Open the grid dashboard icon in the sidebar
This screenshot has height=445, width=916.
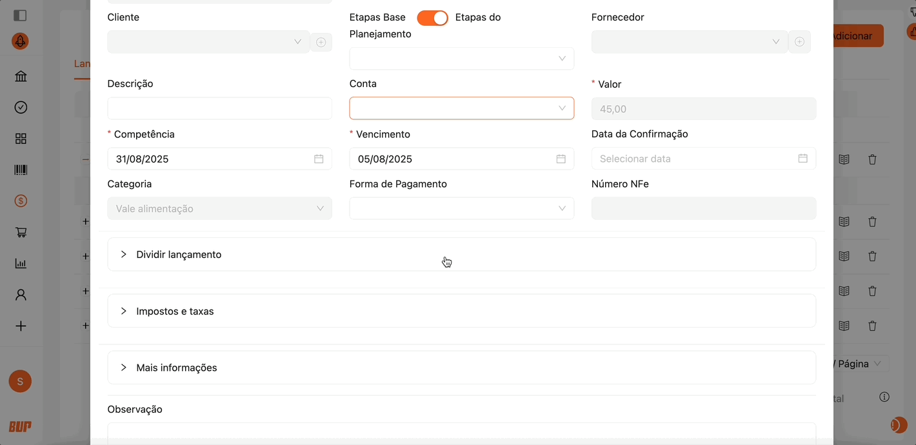(x=21, y=139)
